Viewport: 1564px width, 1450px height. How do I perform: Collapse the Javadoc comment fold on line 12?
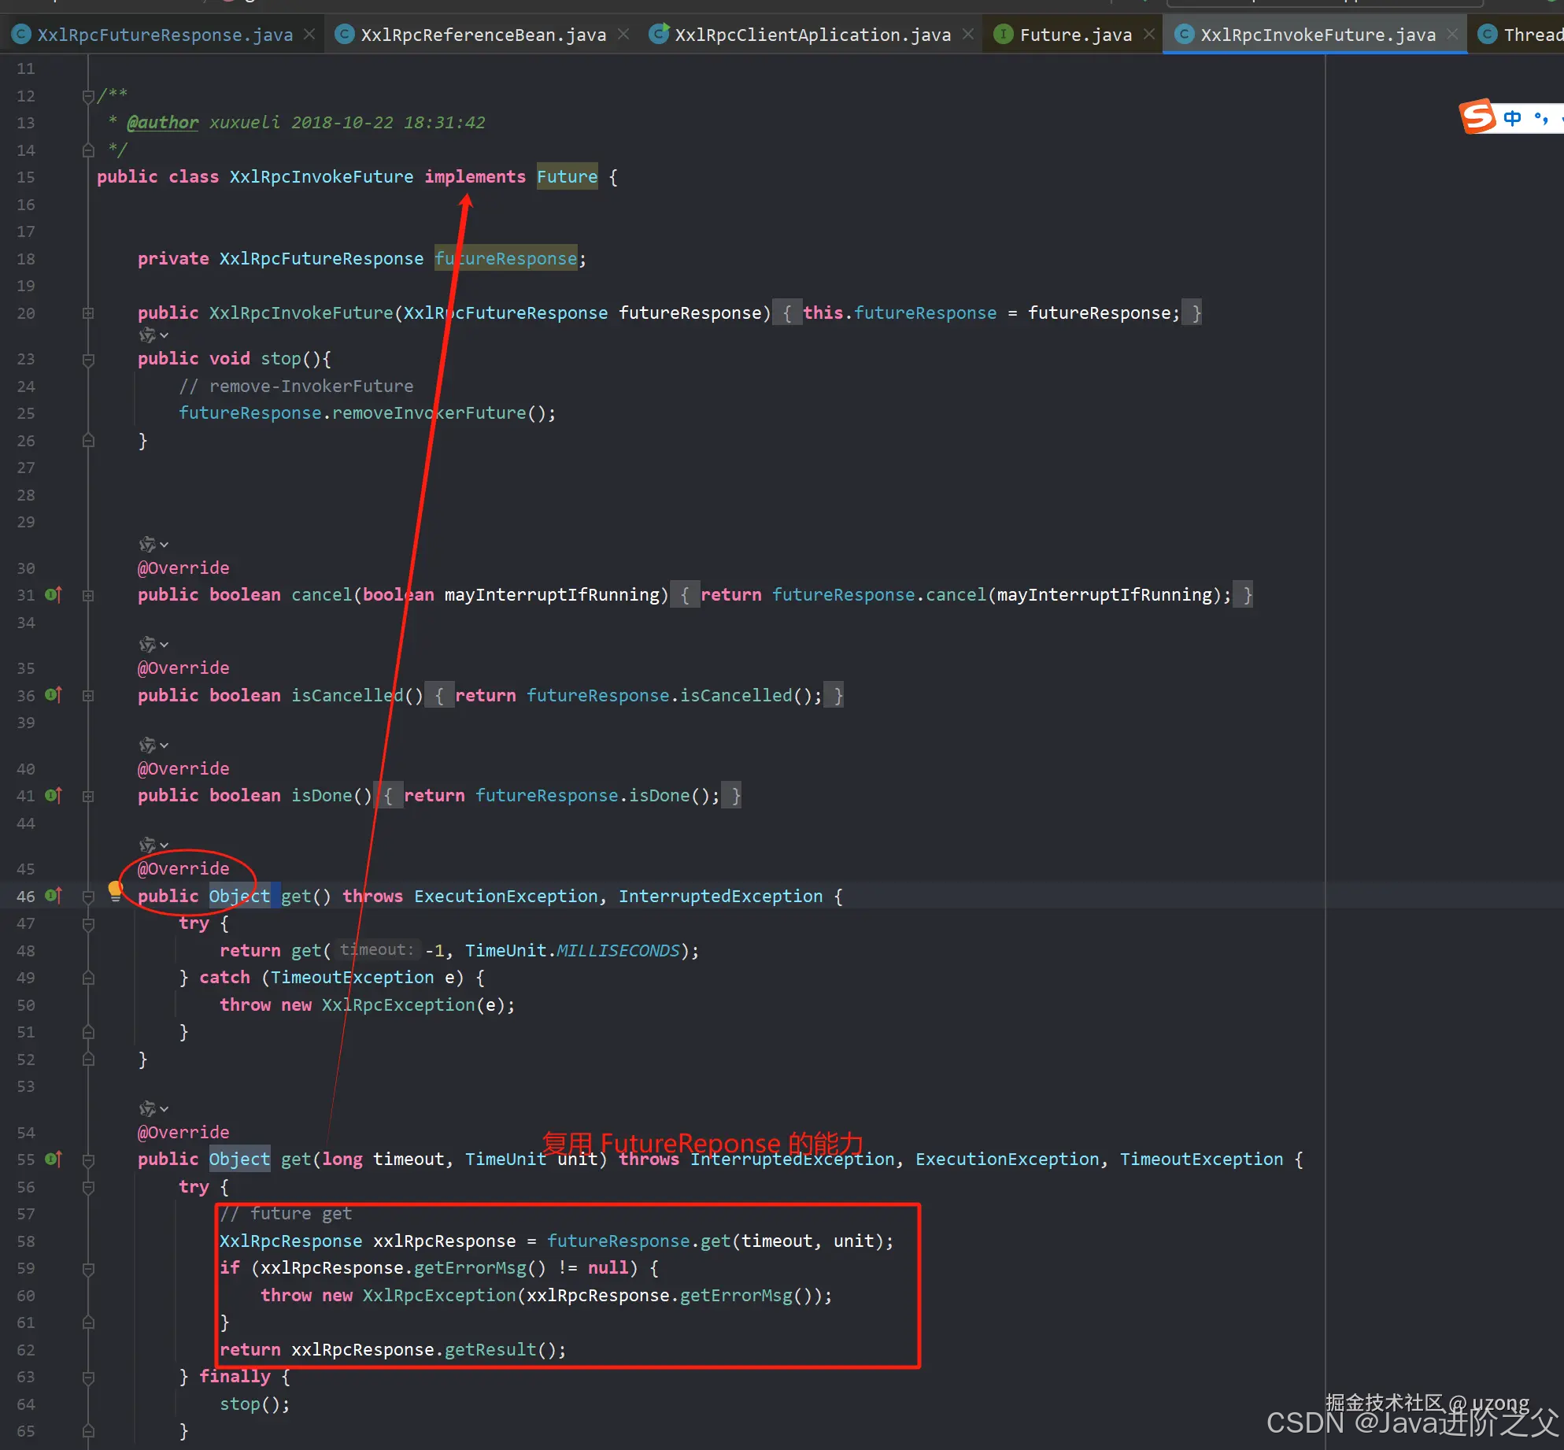coord(88,96)
